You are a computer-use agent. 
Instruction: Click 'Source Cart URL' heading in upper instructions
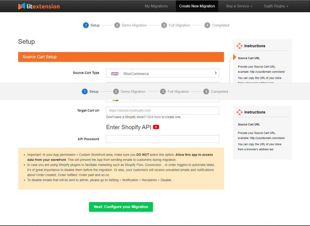point(249,58)
